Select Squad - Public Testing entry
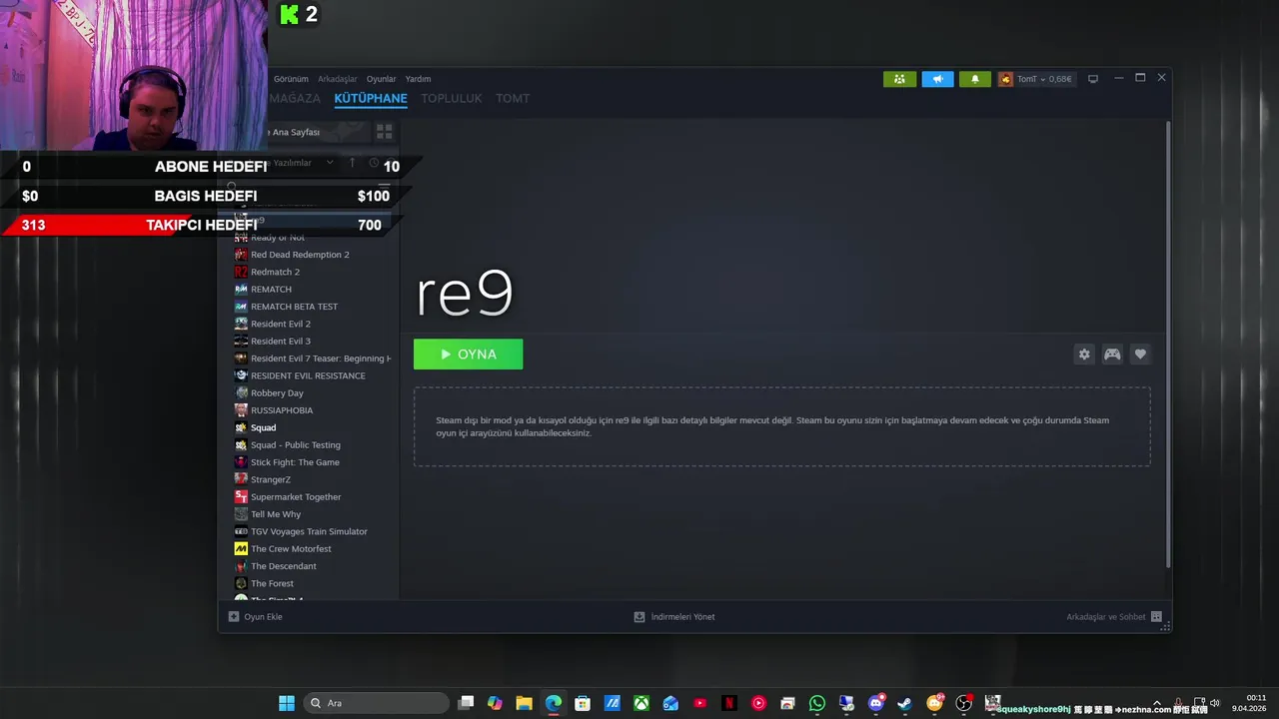Viewport: 1279px width, 719px height. pyautogui.click(x=295, y=445)
